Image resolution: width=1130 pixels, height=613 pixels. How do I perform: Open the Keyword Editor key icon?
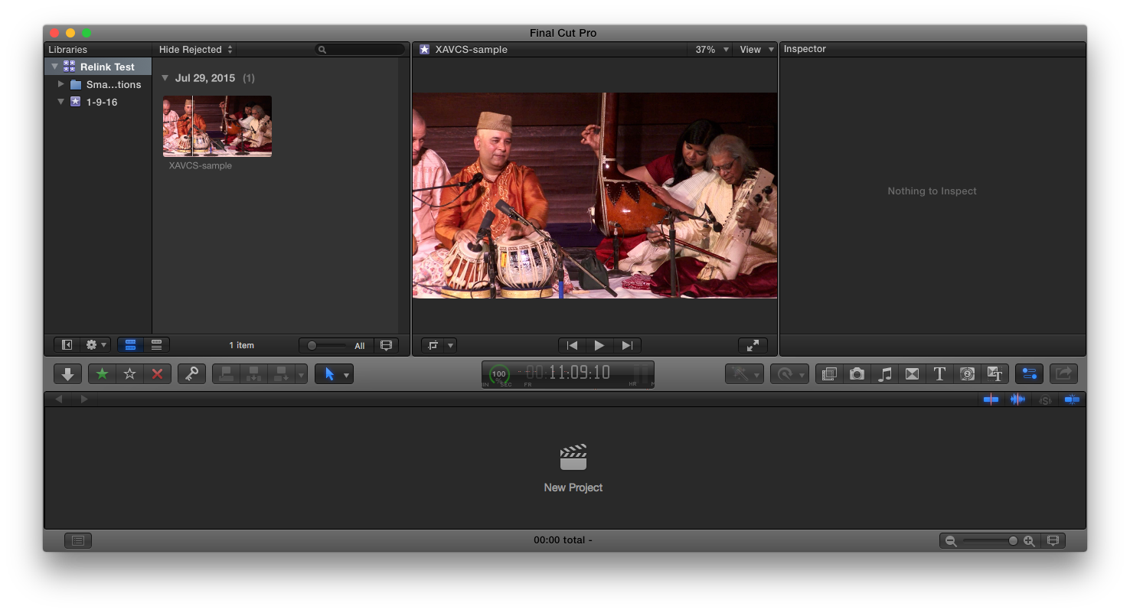[191, 374]
